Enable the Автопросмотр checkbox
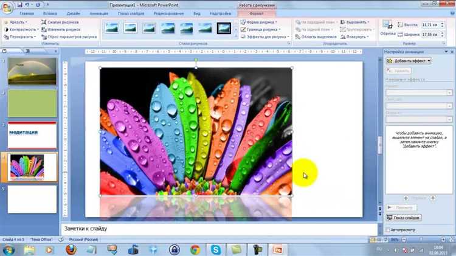Viewport: 456px width, 256px height. click(388, 230)
